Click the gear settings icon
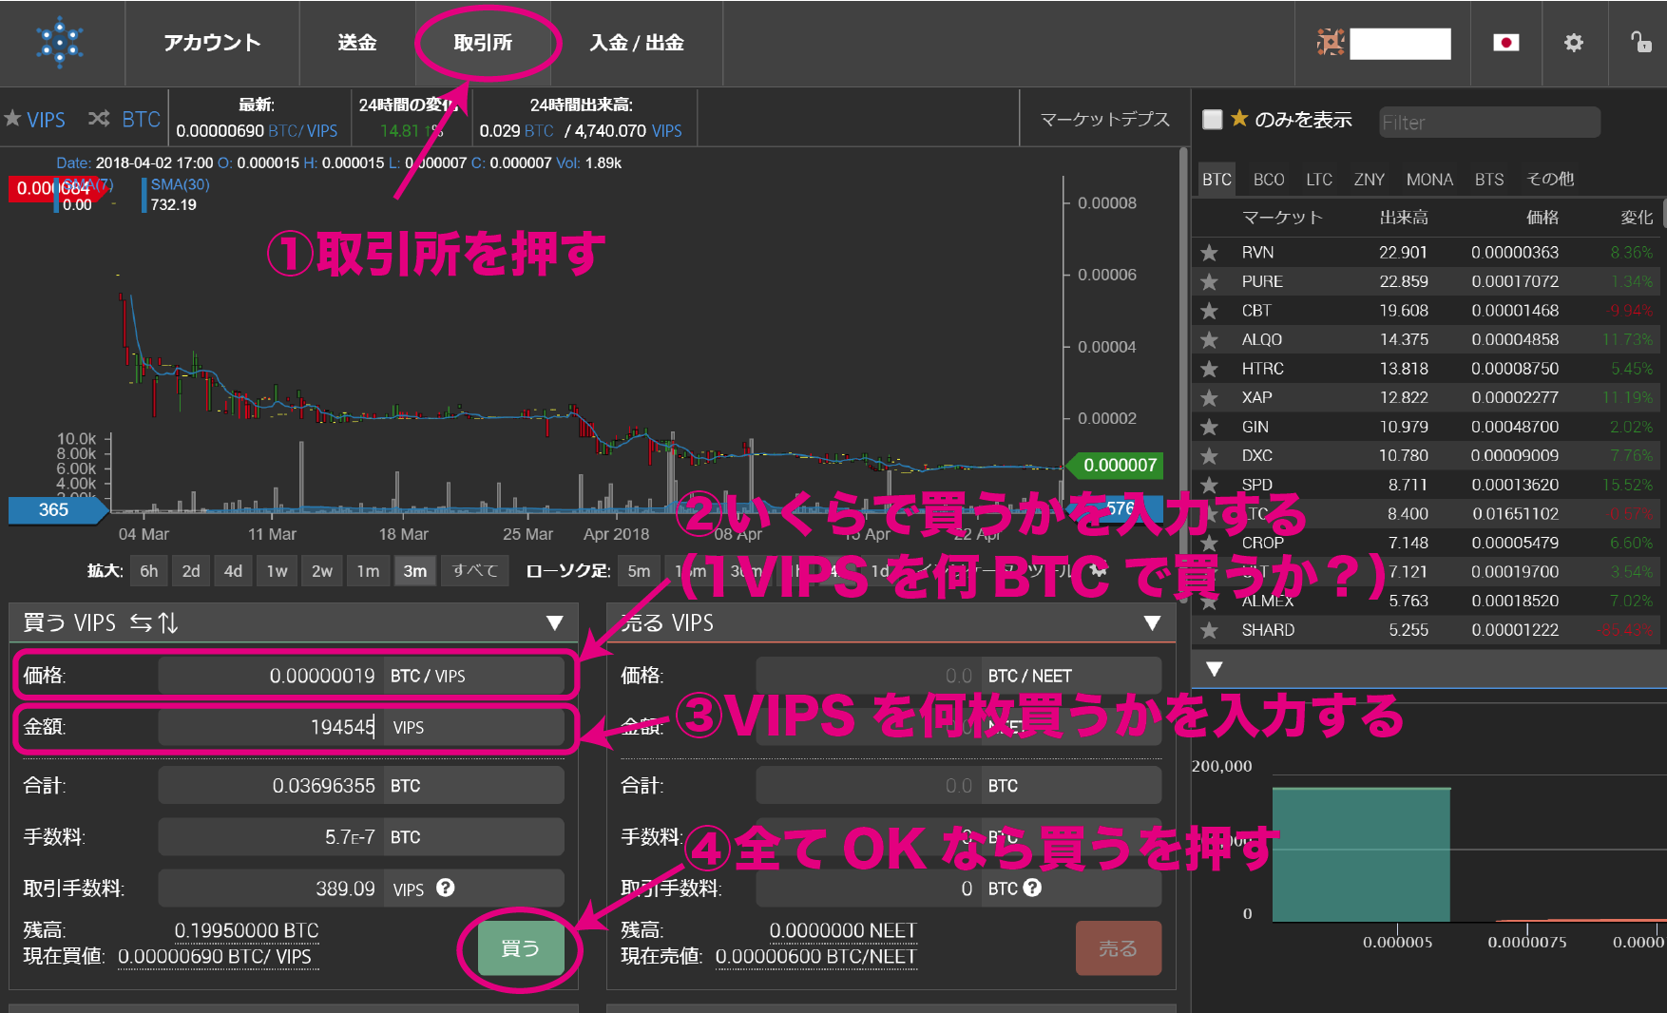Image resolution: width=1667 pixels, height=1013 pixels. (x=1574, y=43)
